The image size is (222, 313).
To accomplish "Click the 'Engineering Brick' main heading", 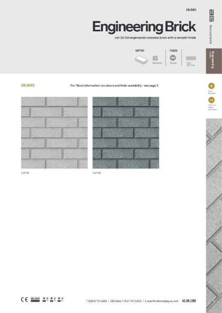I will (144, 27).
